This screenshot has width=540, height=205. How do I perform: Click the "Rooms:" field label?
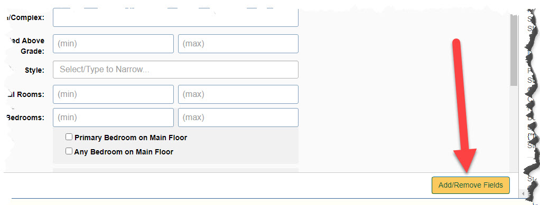coord(31,94)
